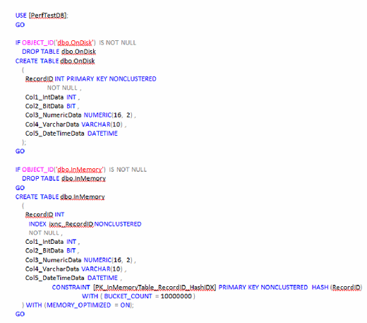Click the INDEX keyword before ixnc_RecordID
Screen dimensions: 367x323
pyautogui.click(x=37, y=224)
